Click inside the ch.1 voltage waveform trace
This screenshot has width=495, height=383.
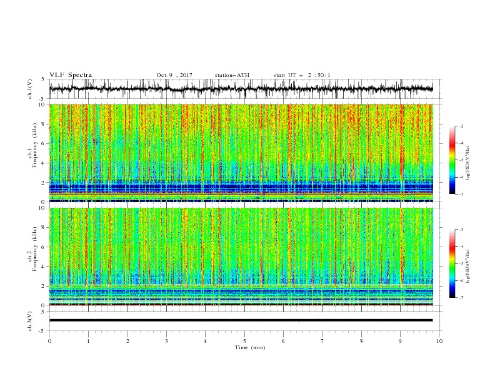(241, 89)
